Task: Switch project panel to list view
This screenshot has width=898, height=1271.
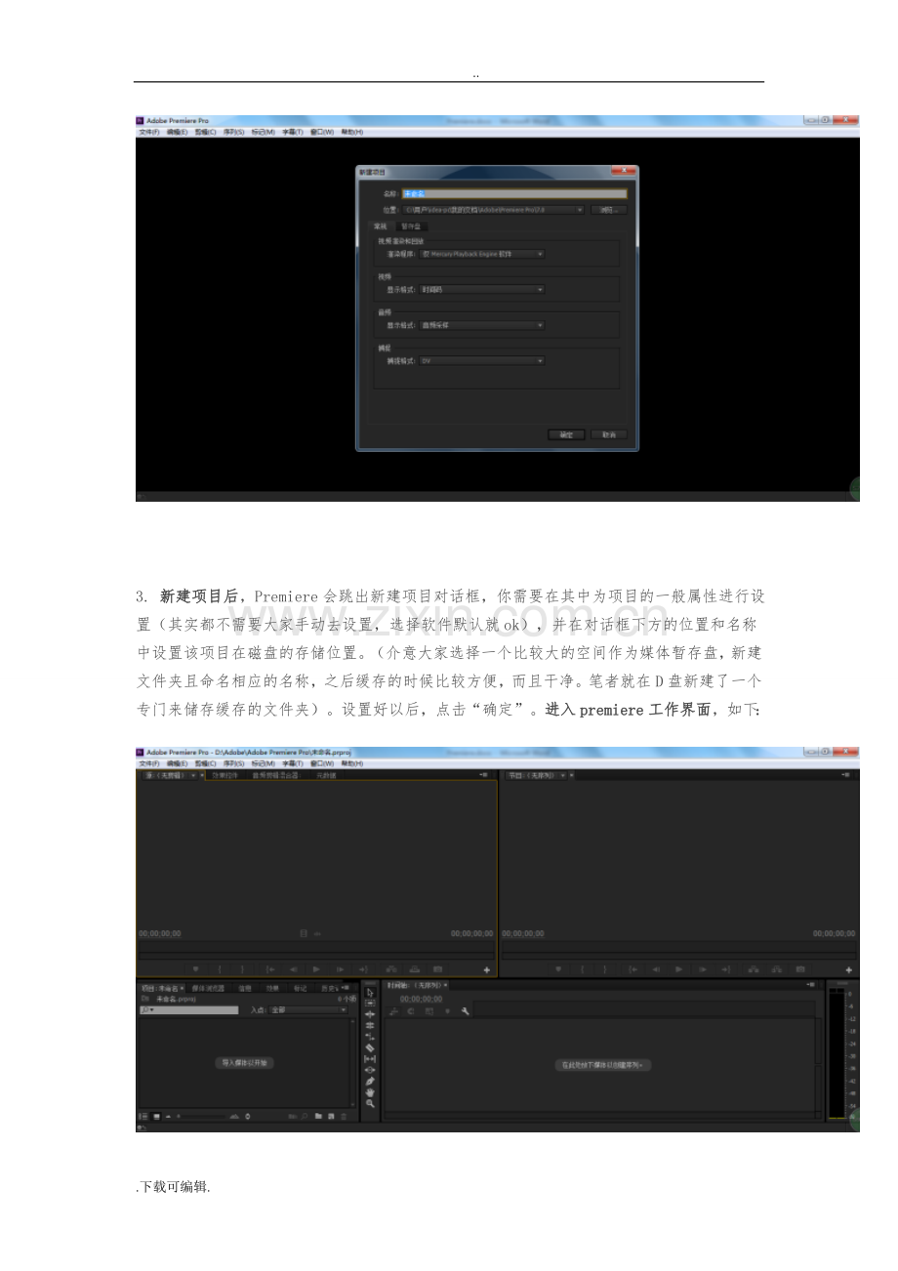Action: pyautogui.click(x=143, y=1116)
